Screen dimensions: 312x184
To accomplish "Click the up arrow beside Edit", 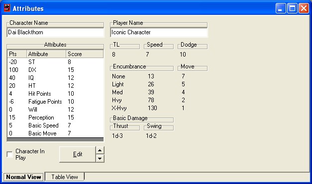I will tap(100, 150).
